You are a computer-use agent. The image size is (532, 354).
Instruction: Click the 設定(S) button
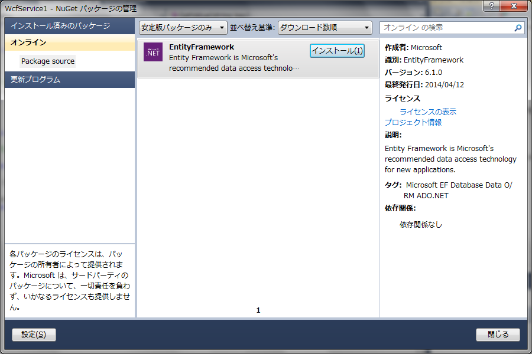[34, 335]
